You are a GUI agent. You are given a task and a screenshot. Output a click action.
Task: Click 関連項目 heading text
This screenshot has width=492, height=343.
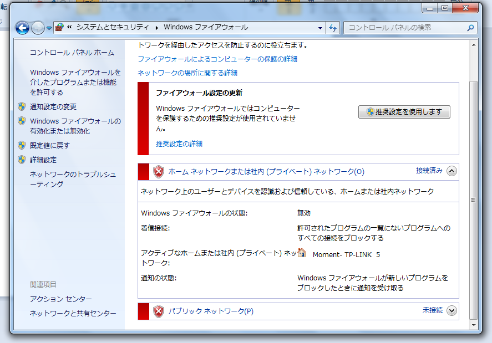[x=43, y=284]
